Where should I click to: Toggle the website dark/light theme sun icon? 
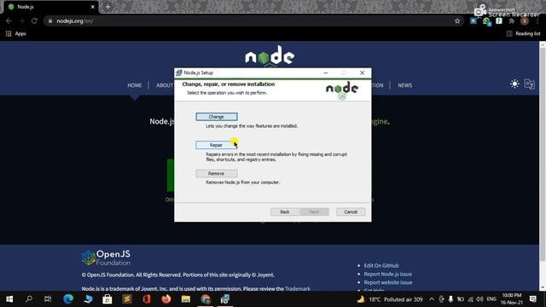point(514,84)
